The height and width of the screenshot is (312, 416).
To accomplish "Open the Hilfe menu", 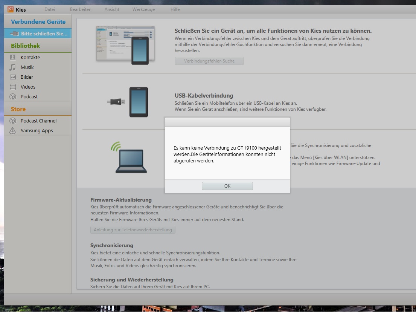I will [175, 9].
